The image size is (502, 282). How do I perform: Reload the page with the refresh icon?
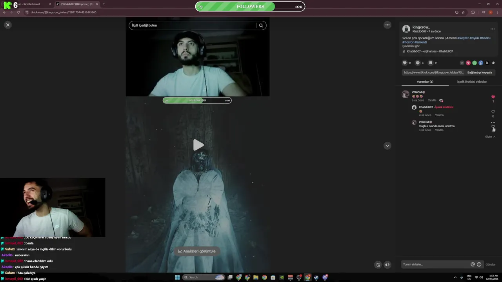pos(18,12)
